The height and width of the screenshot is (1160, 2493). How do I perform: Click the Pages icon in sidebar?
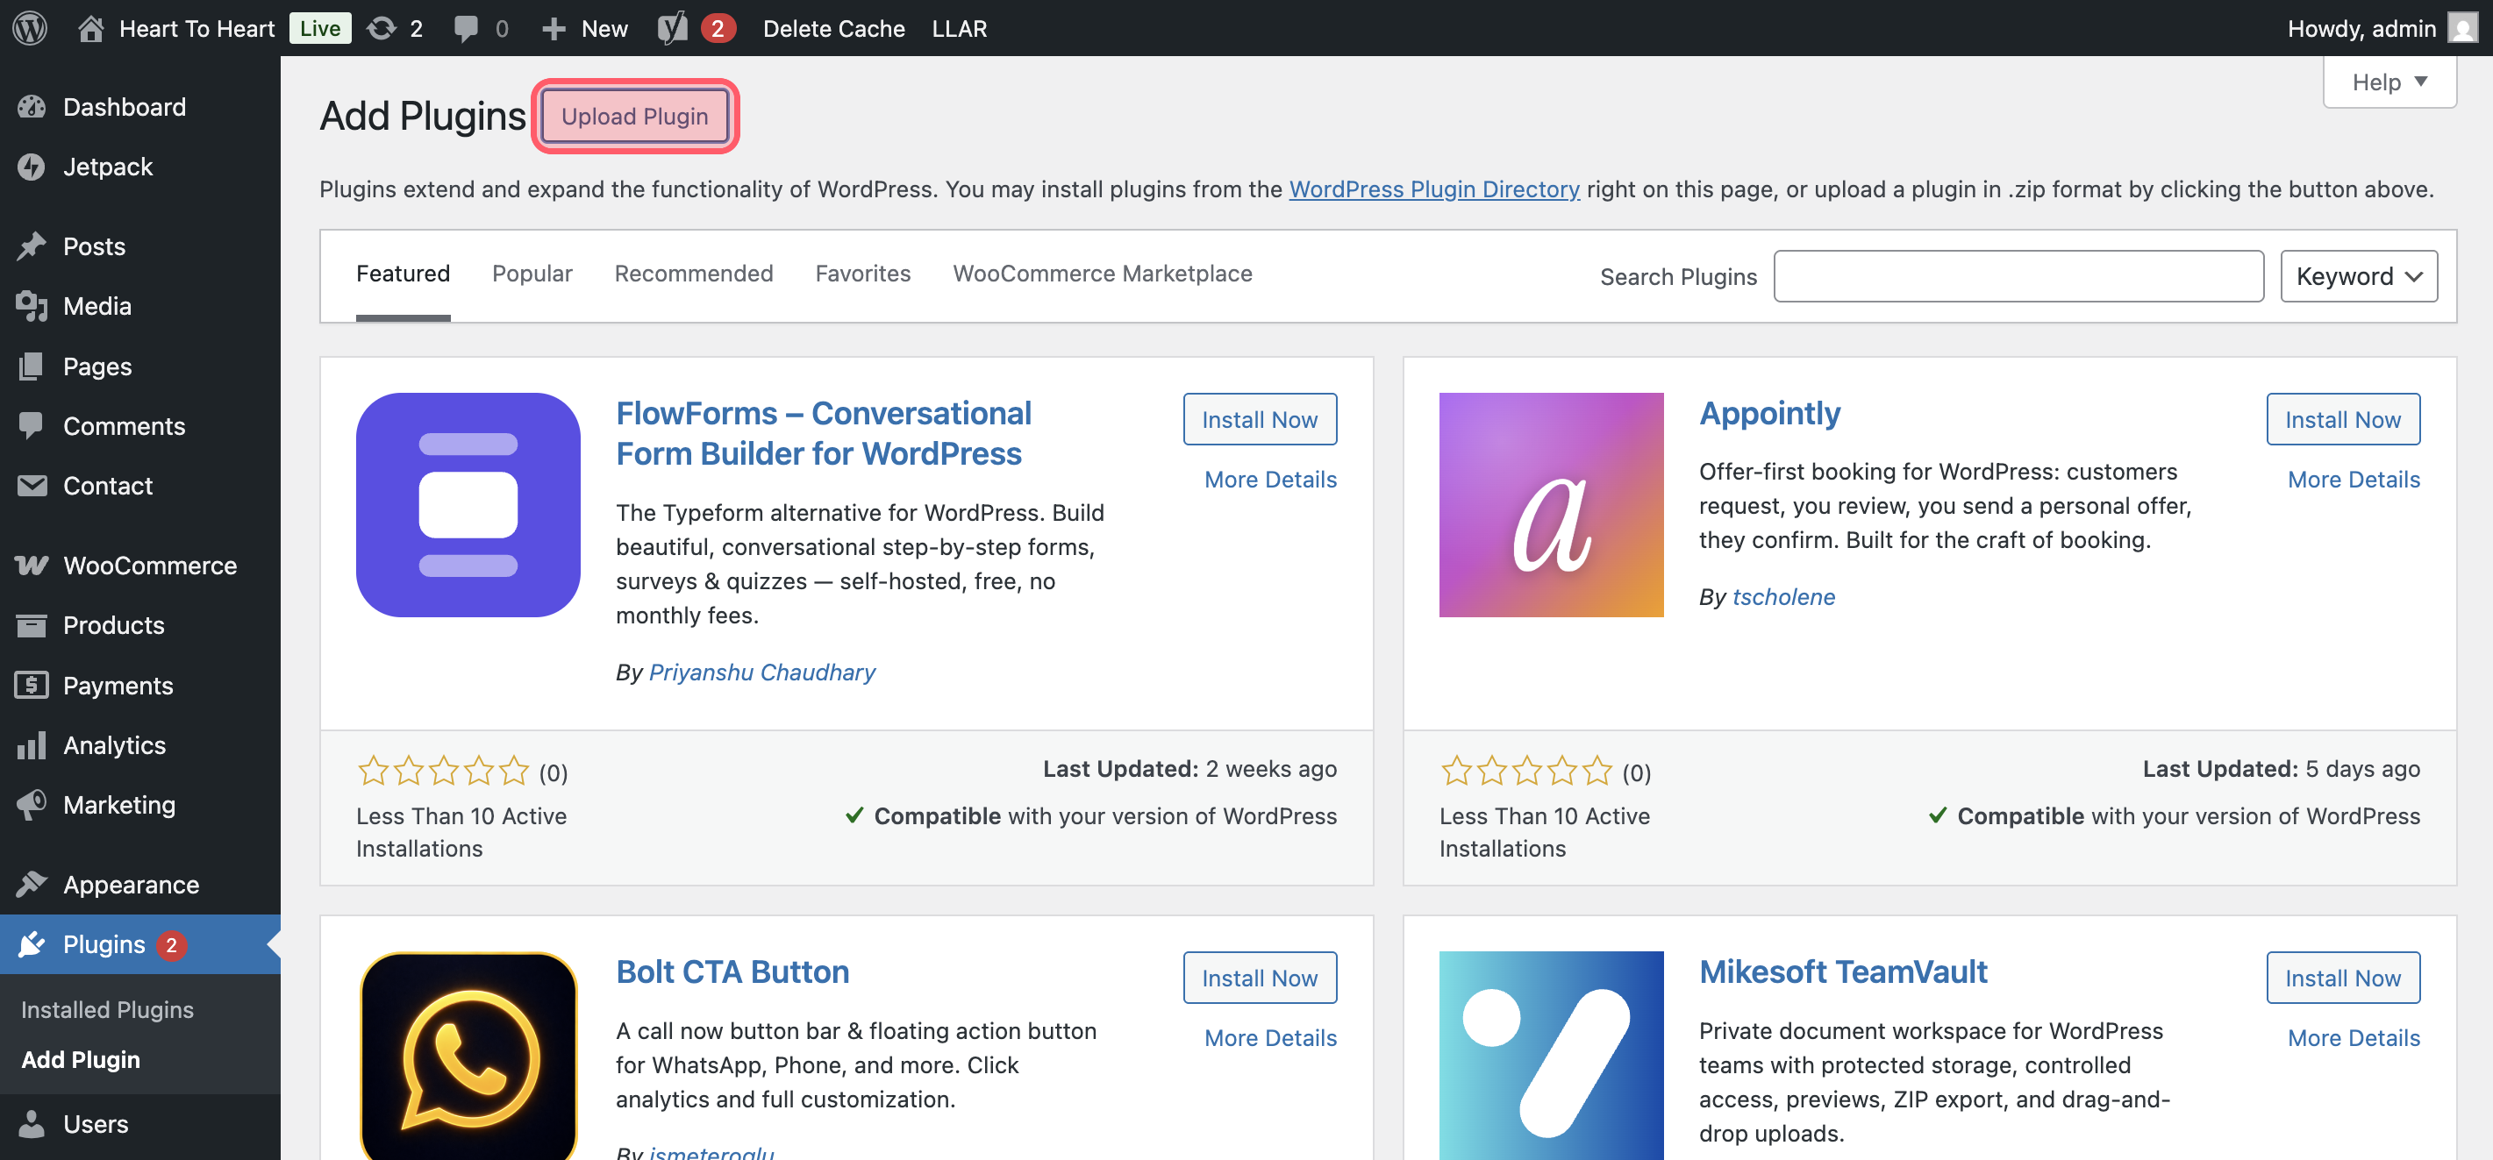point(31,366)
